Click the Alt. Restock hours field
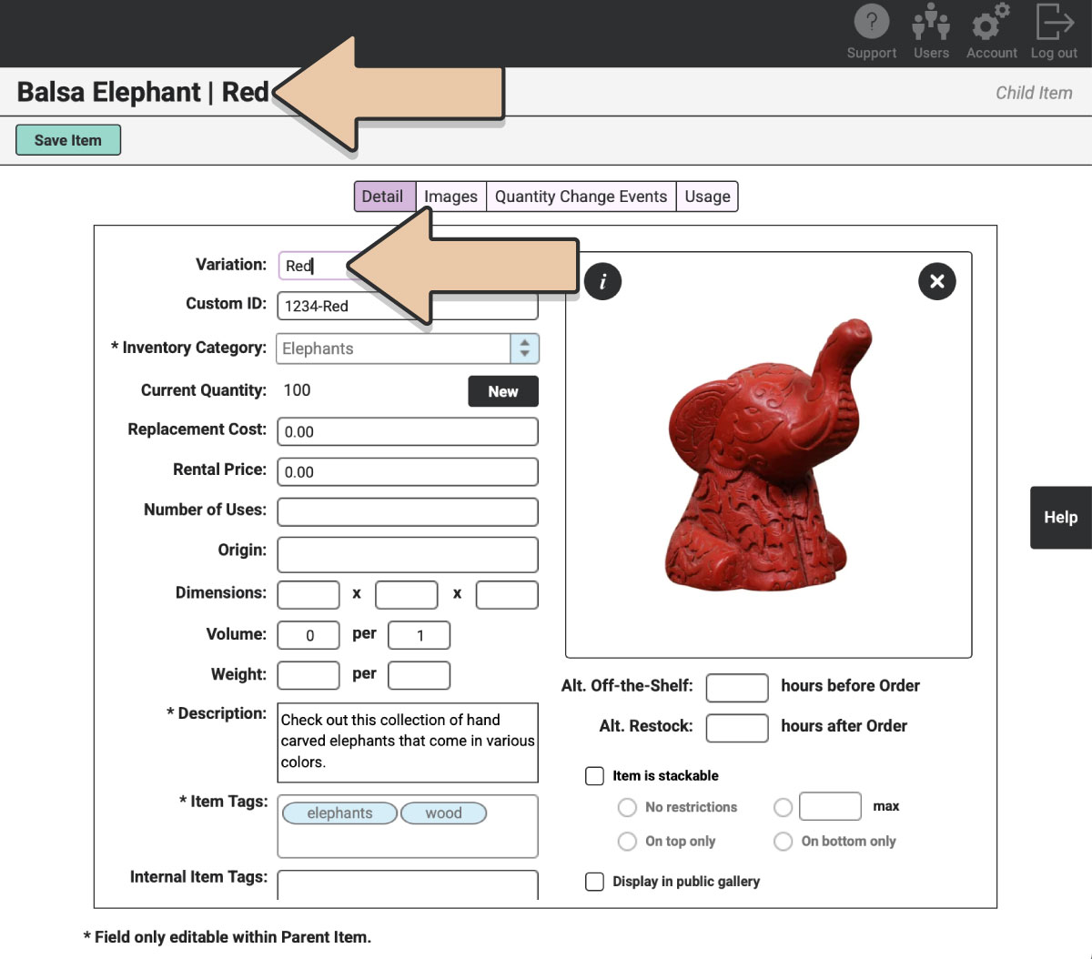This screenshot has width=1092, height=959. pyautogui.click(x=737, y=728)
